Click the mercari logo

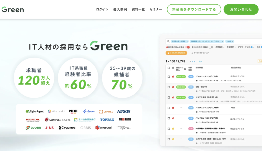point(104,128)
